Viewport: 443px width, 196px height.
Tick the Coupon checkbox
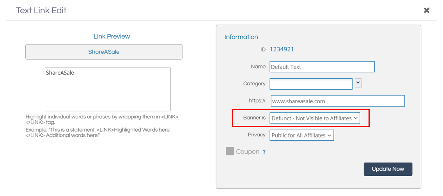tap(230, 151)
